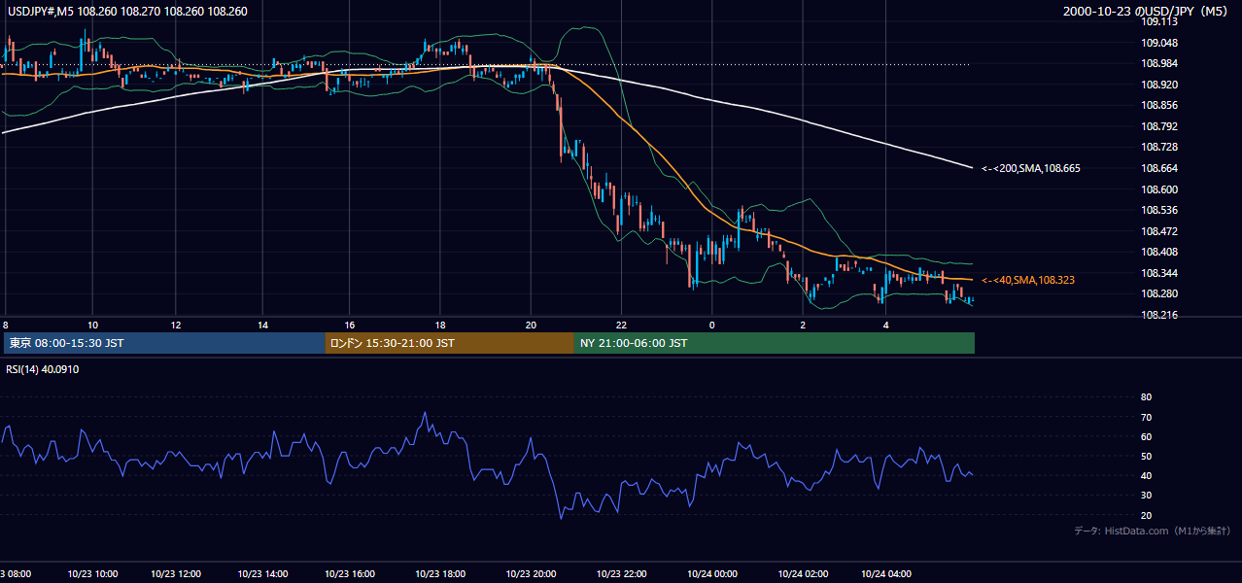Viewport: 1242px width, 583px height.
Task: Click price axis value 108.472
Action: [1159, 231]
